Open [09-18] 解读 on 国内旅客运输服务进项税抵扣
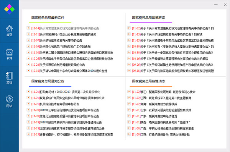 pos(173,71)
